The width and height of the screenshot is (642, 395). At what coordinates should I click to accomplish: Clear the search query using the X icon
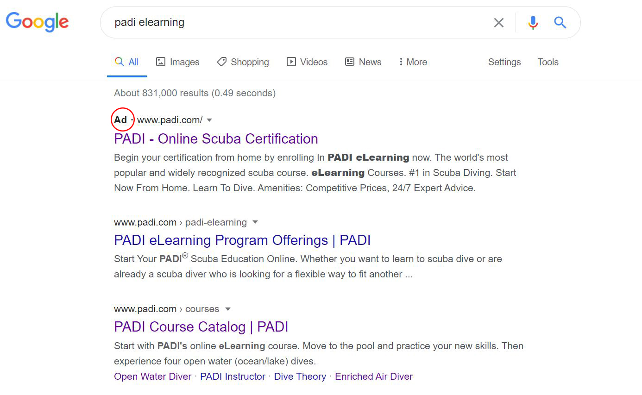click(499, 22)
